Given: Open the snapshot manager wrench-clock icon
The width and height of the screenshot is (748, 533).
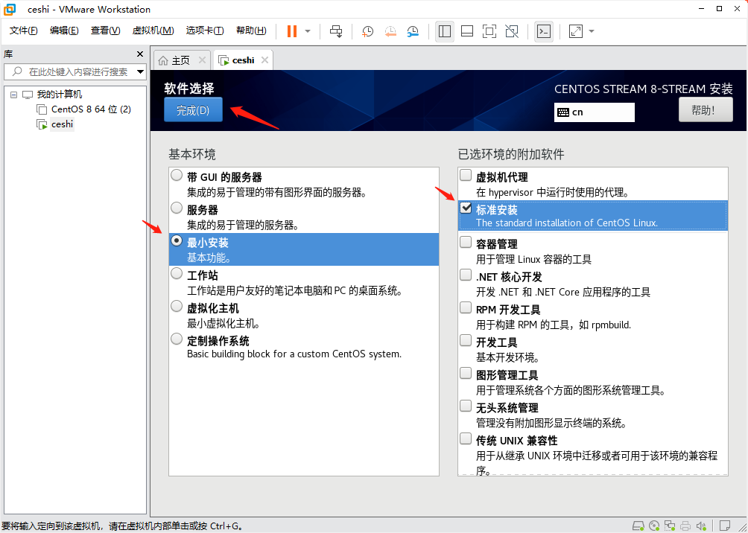Looking at the screenshot, I should click(x=413, y=31).
